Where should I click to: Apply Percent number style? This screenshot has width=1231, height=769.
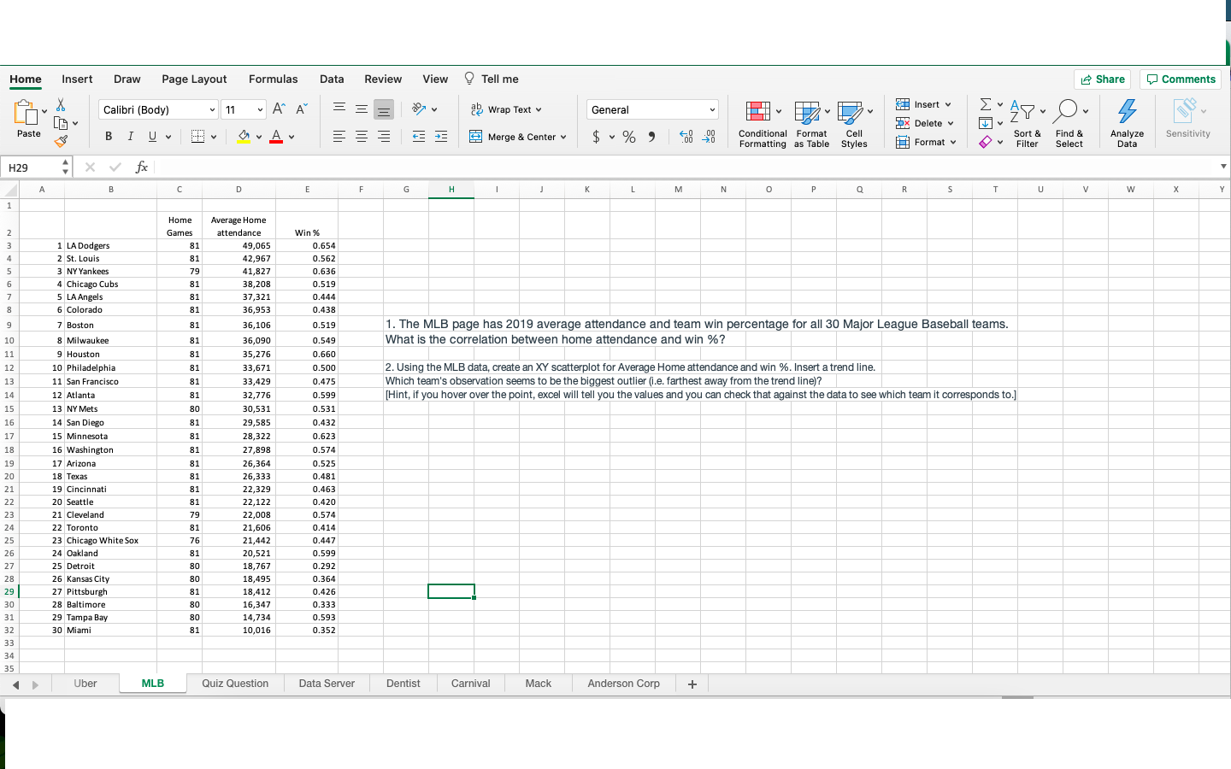click(x=628, y=137)
